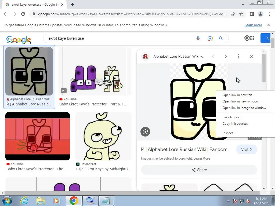The height and width of the screenshot is (206, 275).
Task: Click the Fsjal Ekrot Kaye by MidNightS caption
Action: (x=103, y=169)
